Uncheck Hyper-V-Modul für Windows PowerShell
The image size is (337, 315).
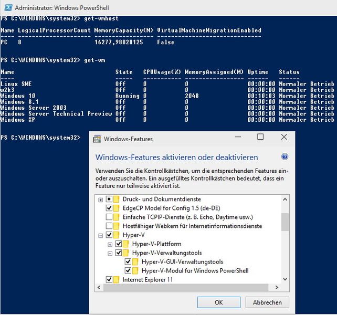(x=128, y=270)
